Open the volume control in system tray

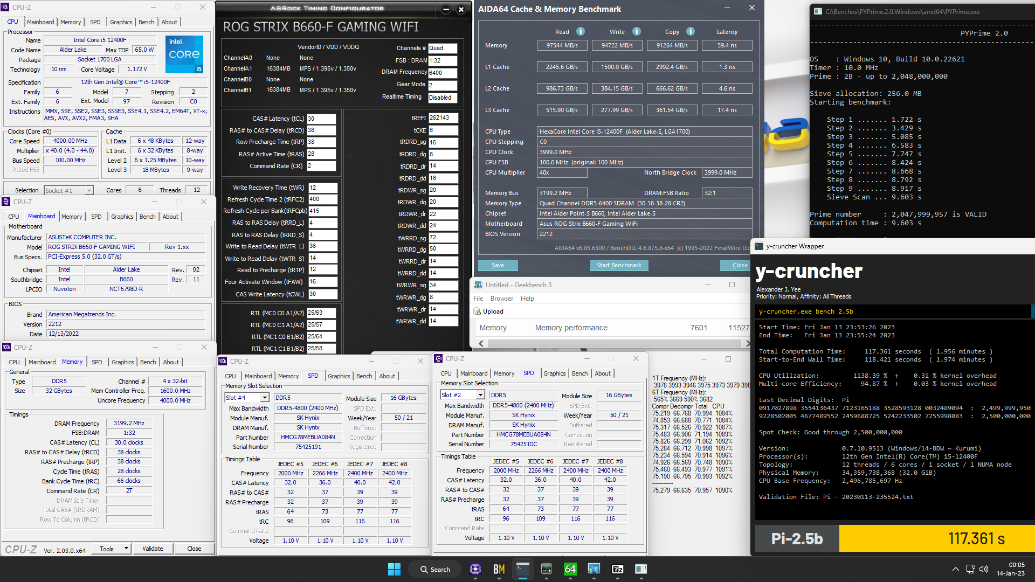coord(984,569)
